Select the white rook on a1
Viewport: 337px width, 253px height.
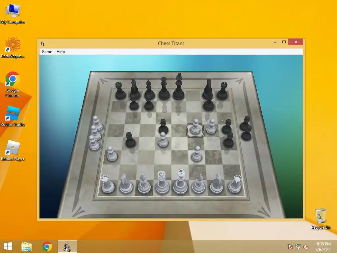click(x=108, y=184)
